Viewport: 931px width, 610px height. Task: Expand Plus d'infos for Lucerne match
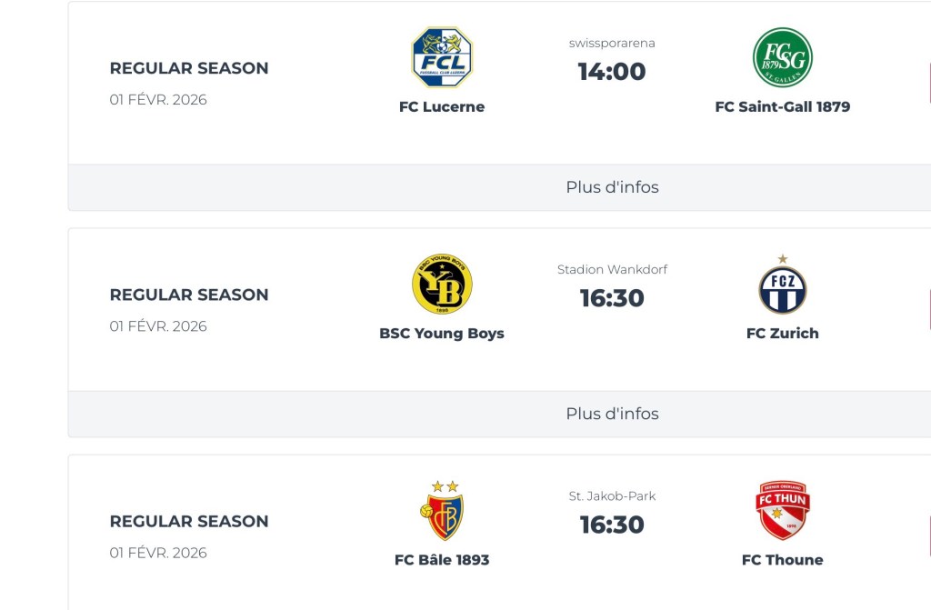[x=612, y=187]
